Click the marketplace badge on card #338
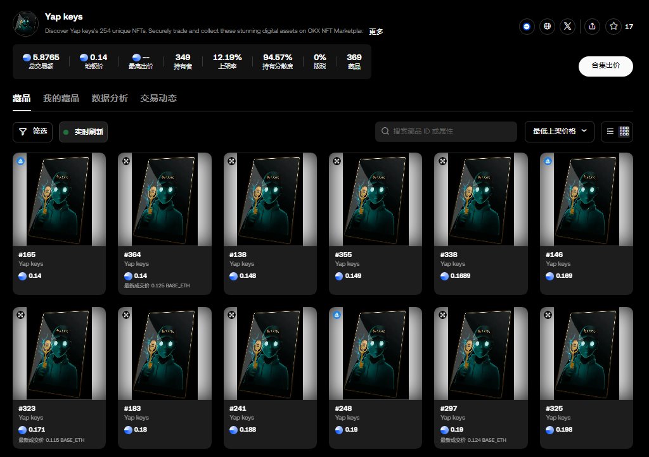Image resolution: width=649 pixels, height=457 pixels. pyautogui.click(x=442, y=161)
